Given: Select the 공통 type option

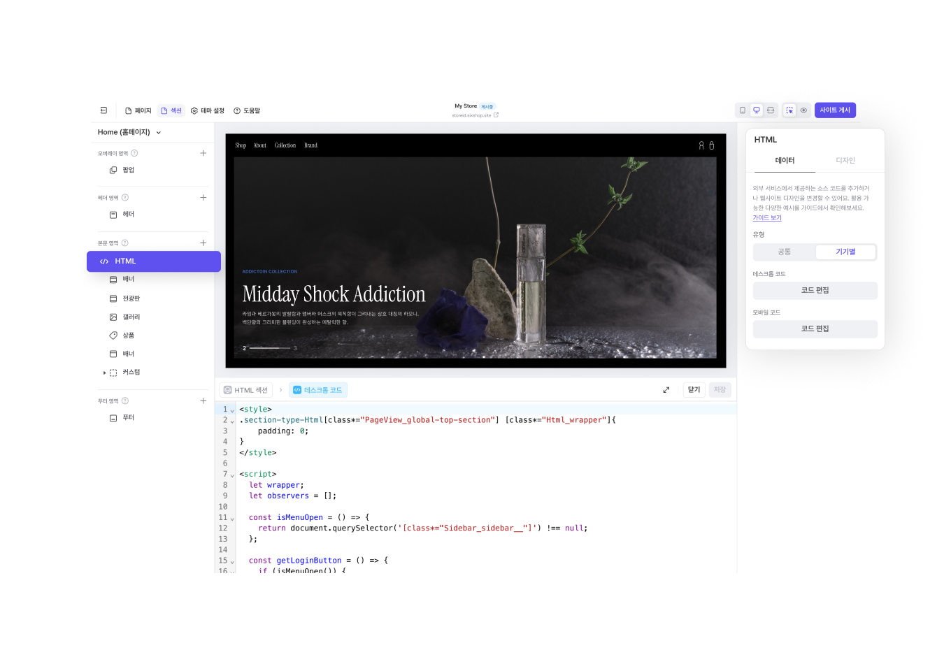Looking at the screenshot, I should coord(784,252).
